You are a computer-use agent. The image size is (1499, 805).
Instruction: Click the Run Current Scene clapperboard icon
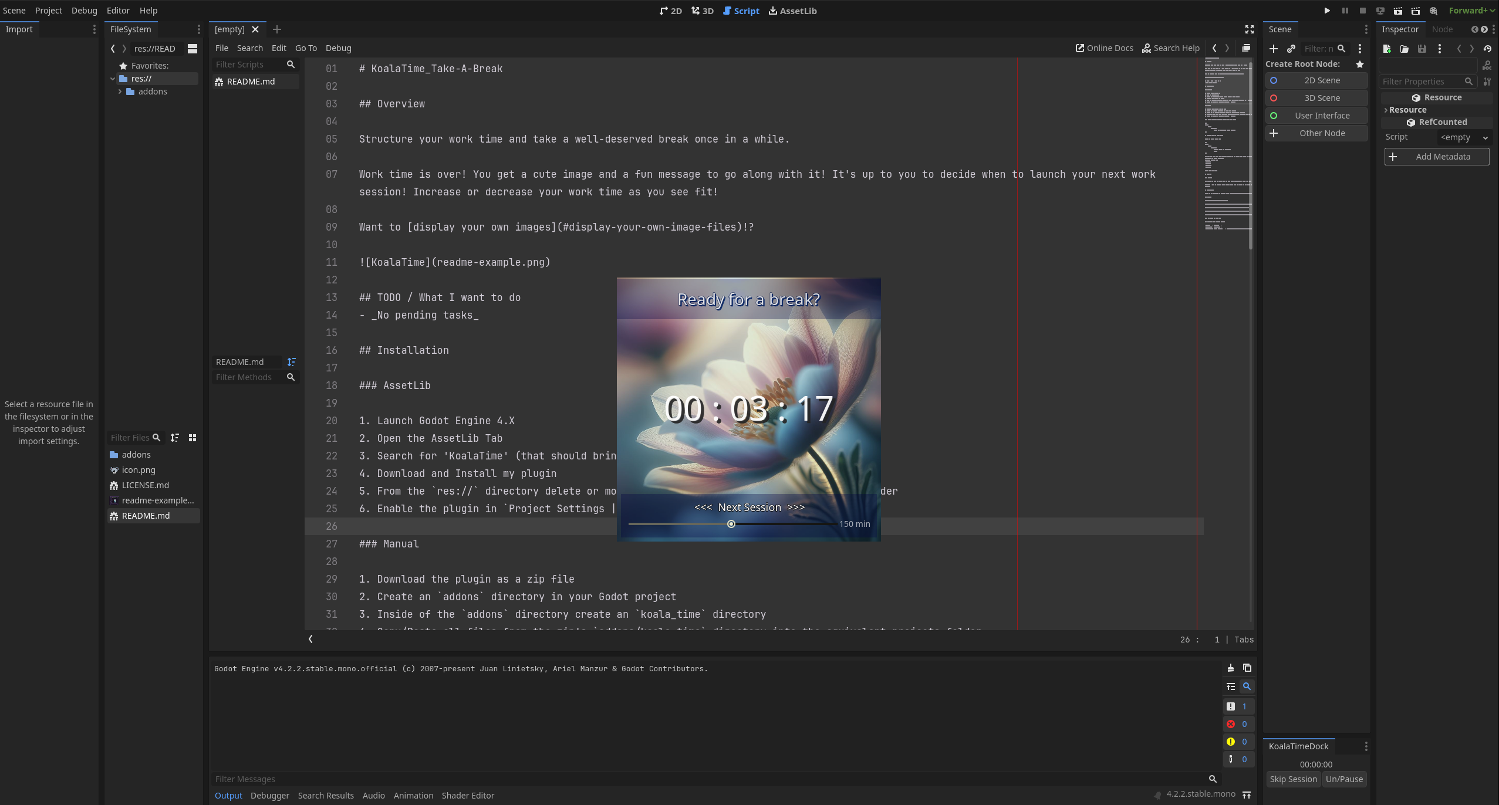(x=1398, y=11)
